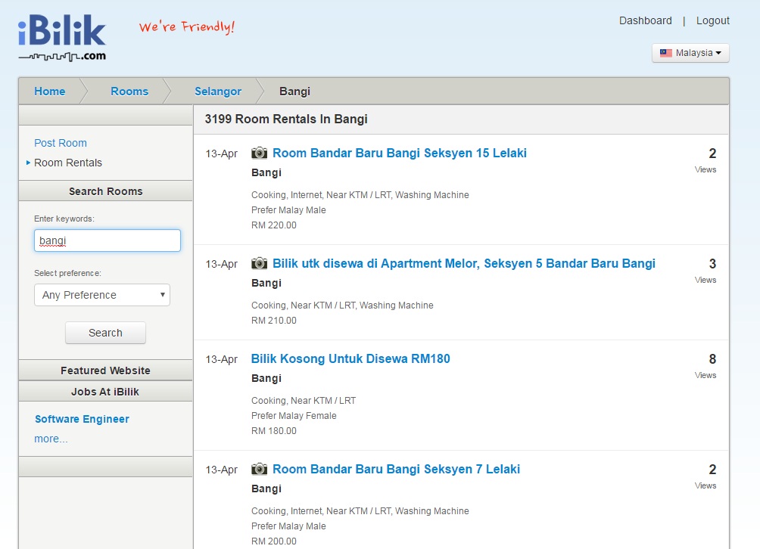
Task: Select Room Rentals in the sidebar
Action: [68, 163]
